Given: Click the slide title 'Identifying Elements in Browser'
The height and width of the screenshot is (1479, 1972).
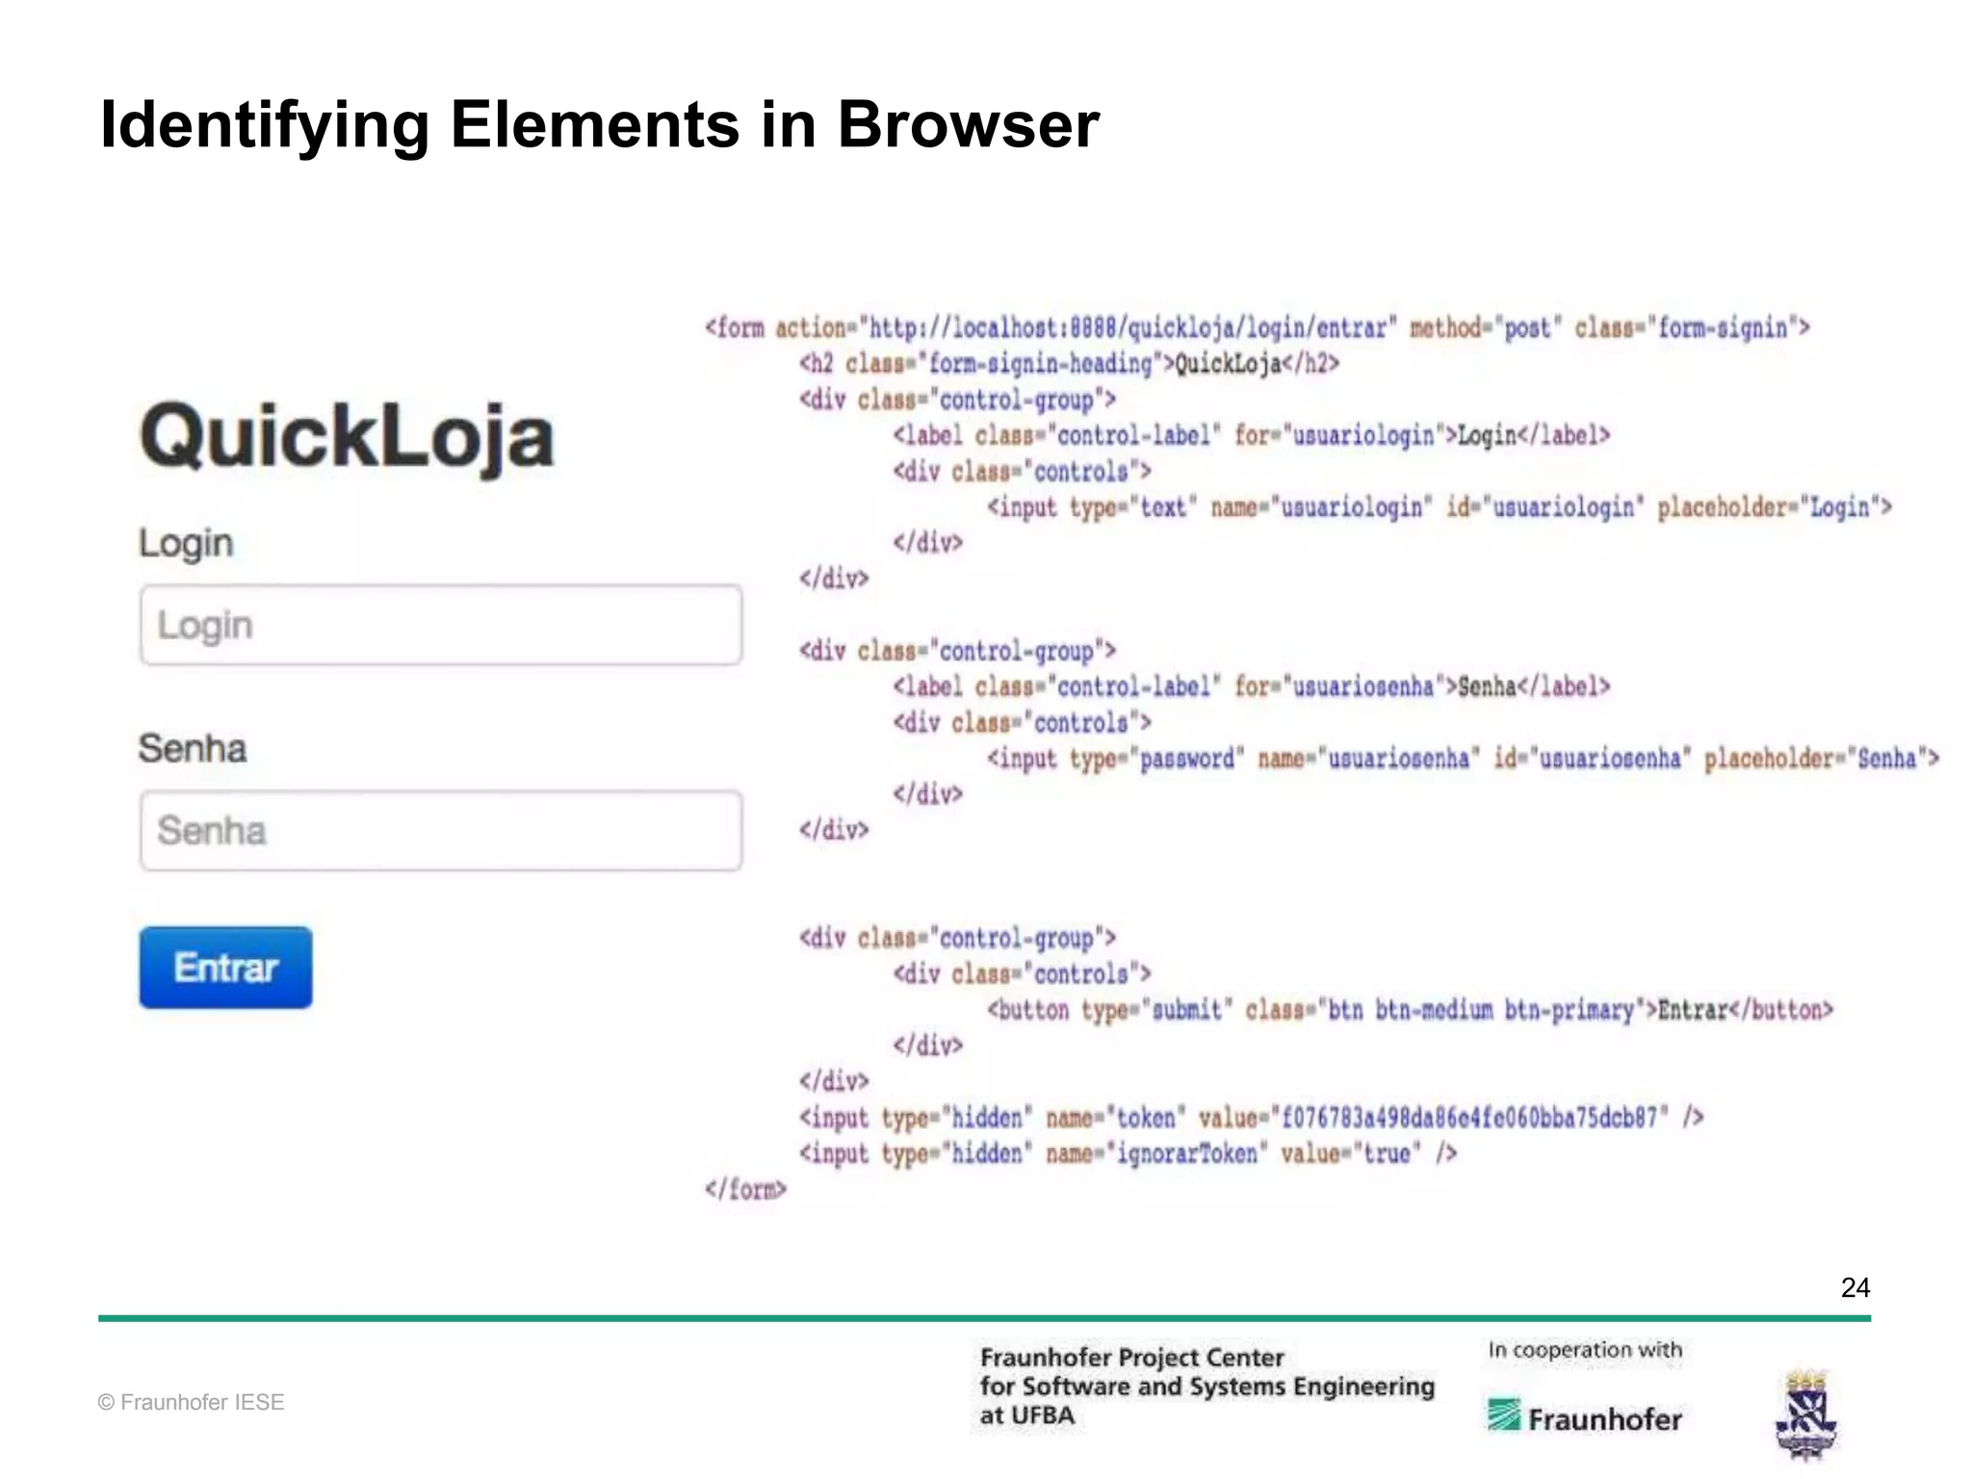Looking at the screenshot, I should pos(600,125).
